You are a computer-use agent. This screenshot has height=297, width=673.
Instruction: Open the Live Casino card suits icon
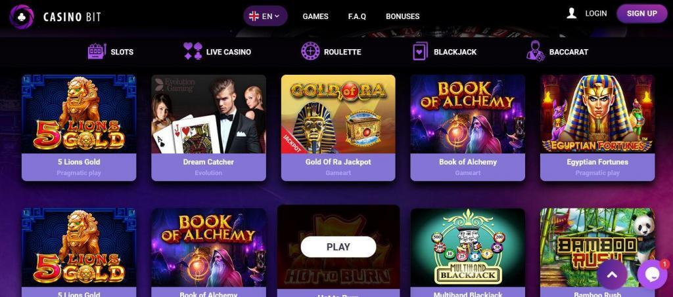(193, 51)
